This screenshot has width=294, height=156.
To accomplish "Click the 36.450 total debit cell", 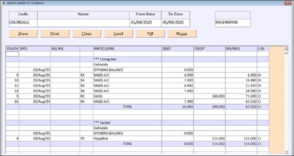I will 178,107.
